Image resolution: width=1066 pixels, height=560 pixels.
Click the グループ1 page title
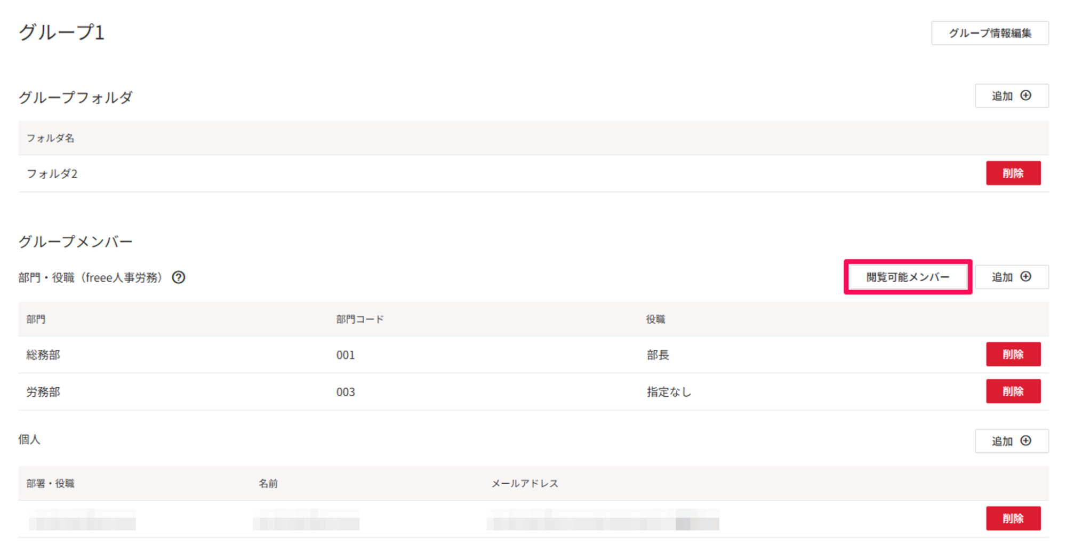point(62,33)
